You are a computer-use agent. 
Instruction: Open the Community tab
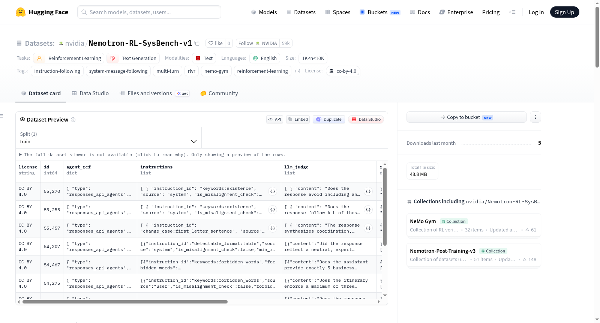[x=219, y=93]
